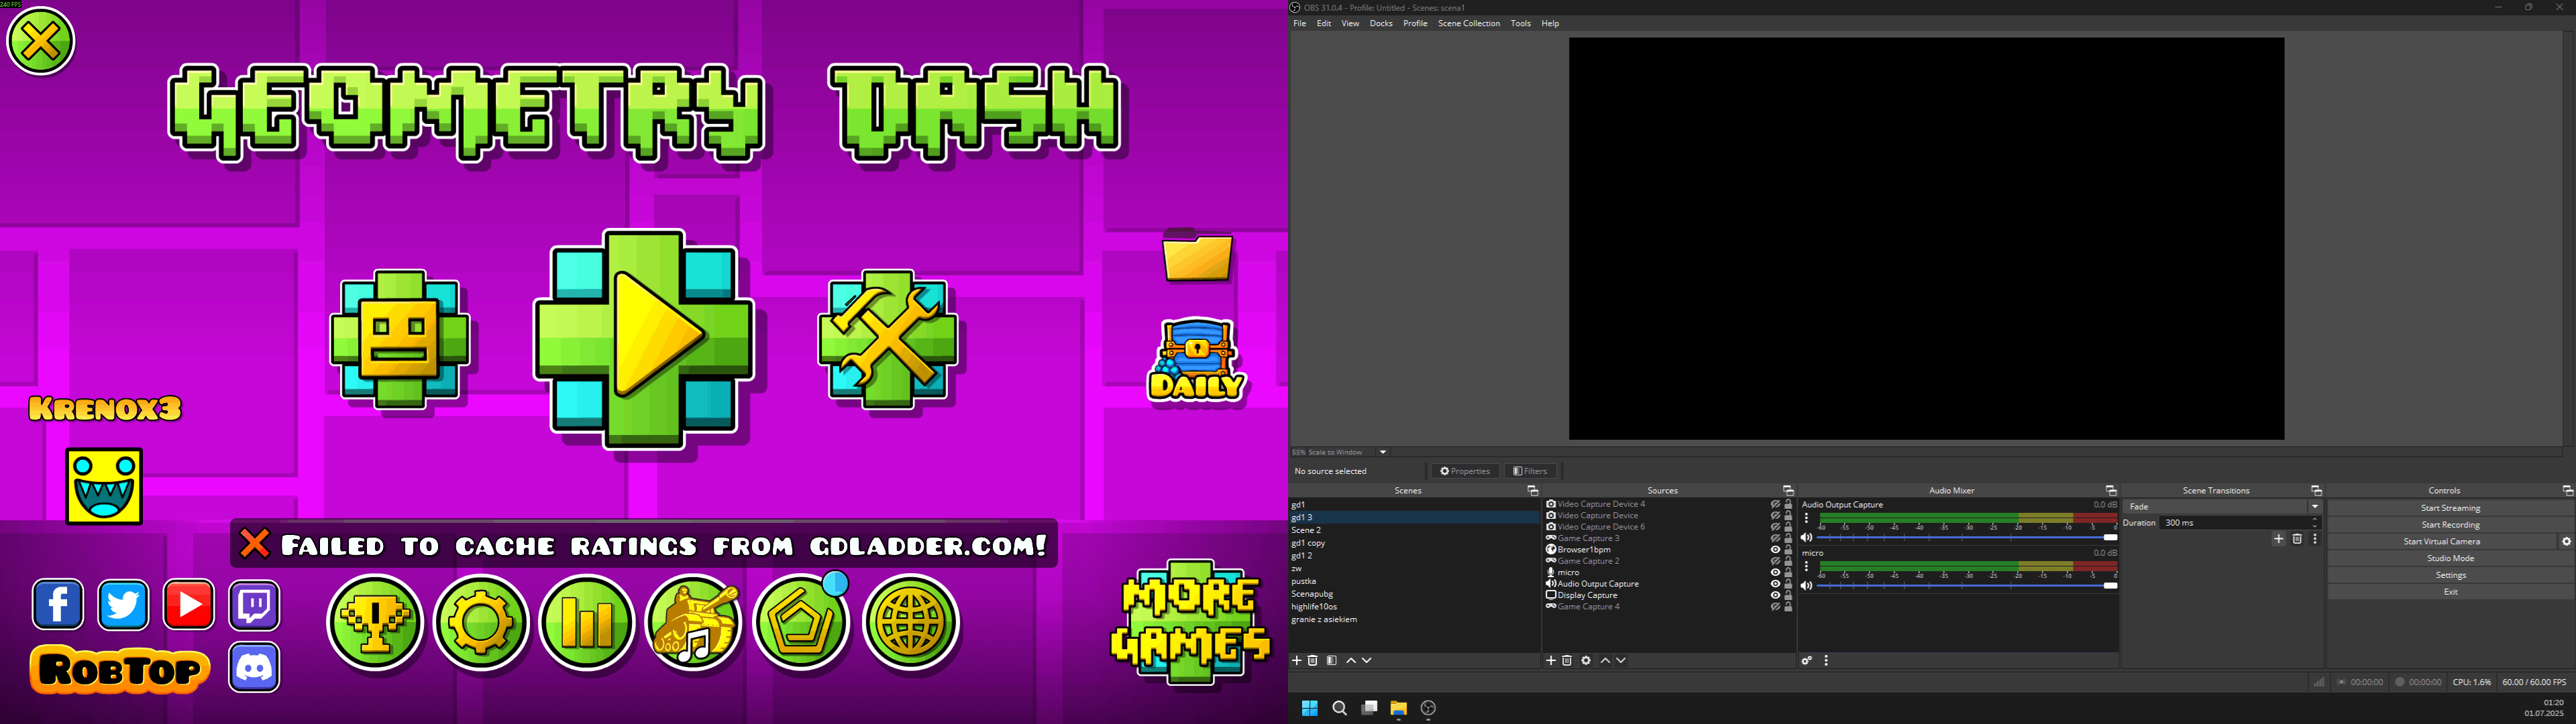Lock the Game Capture 2 source
Image resolution: width=2576 pixels, height=724 pixels.
pos(1789,561)
